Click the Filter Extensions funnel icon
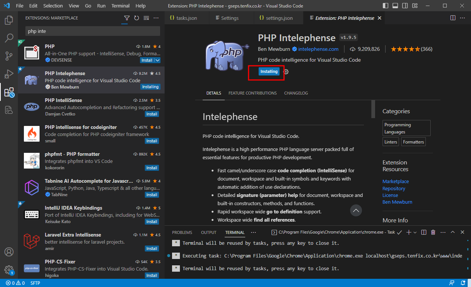 (x=127, y=18)
